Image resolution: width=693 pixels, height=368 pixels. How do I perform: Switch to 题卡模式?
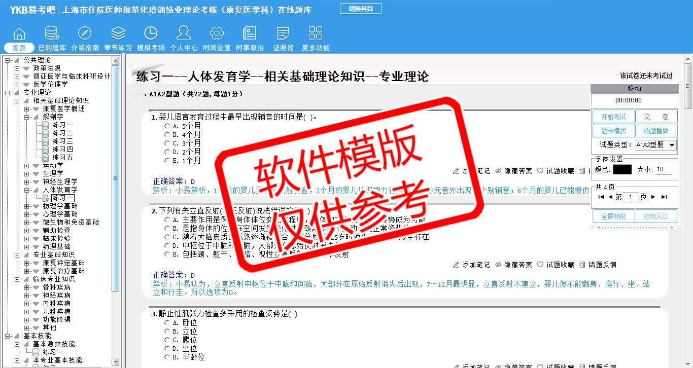[614, 131]
